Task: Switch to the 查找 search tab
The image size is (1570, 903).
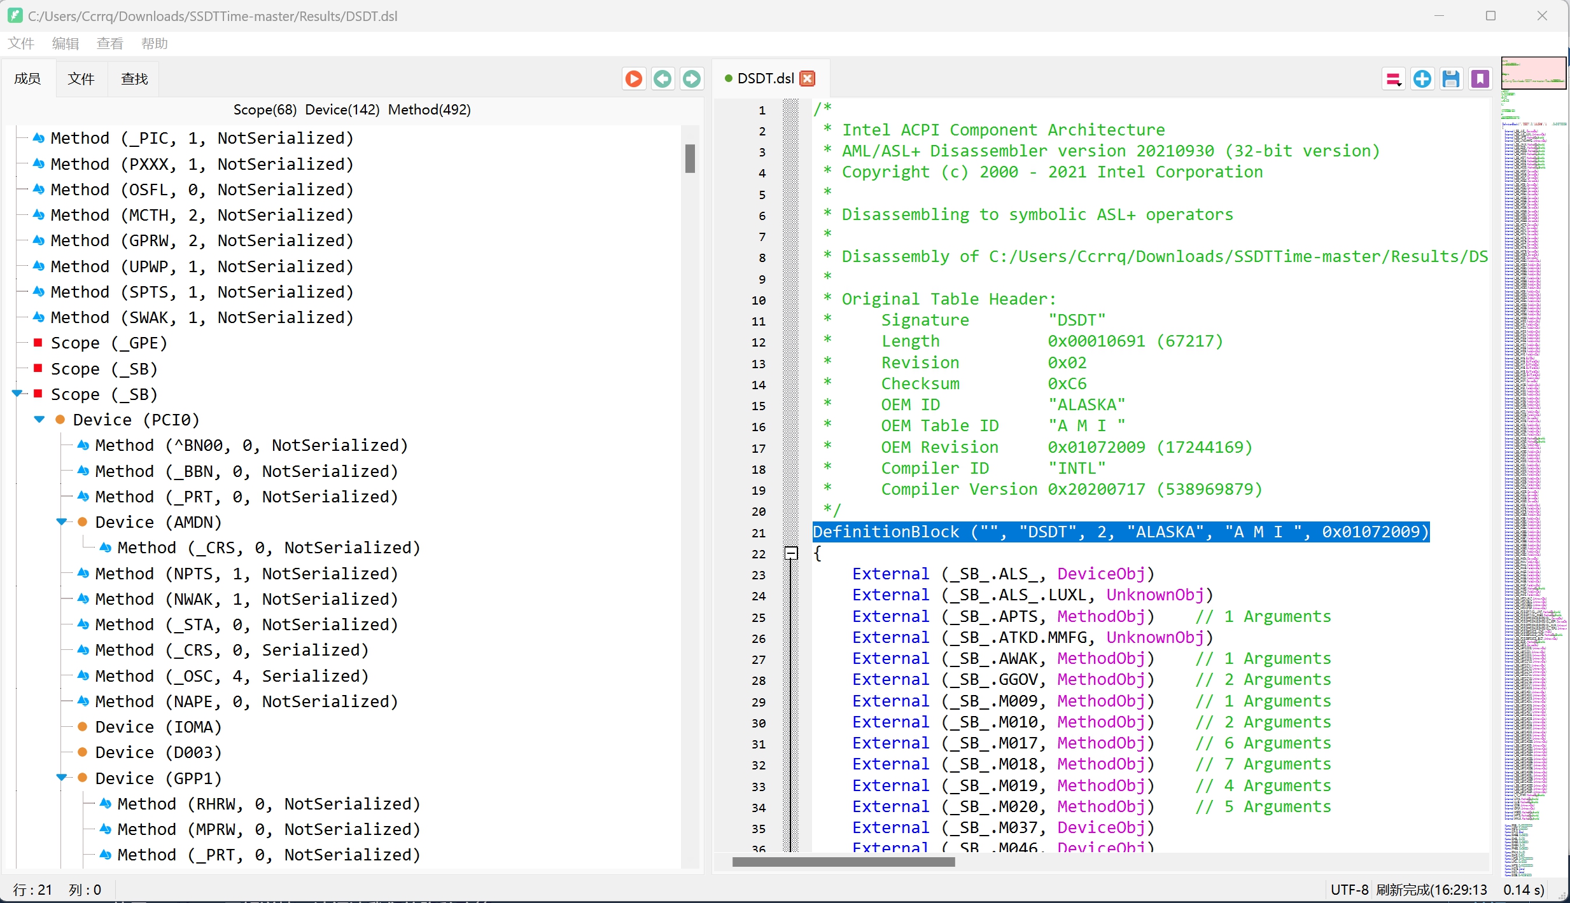Action: (x=134, y=79)
